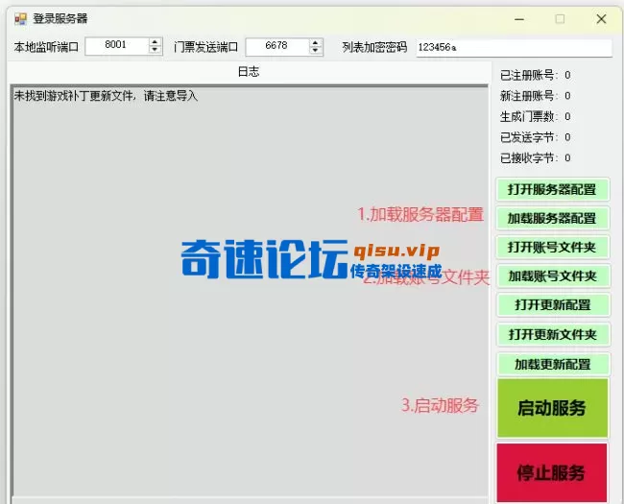Focus the 门票发送端口 field showing 6678

tap(276, 46)
